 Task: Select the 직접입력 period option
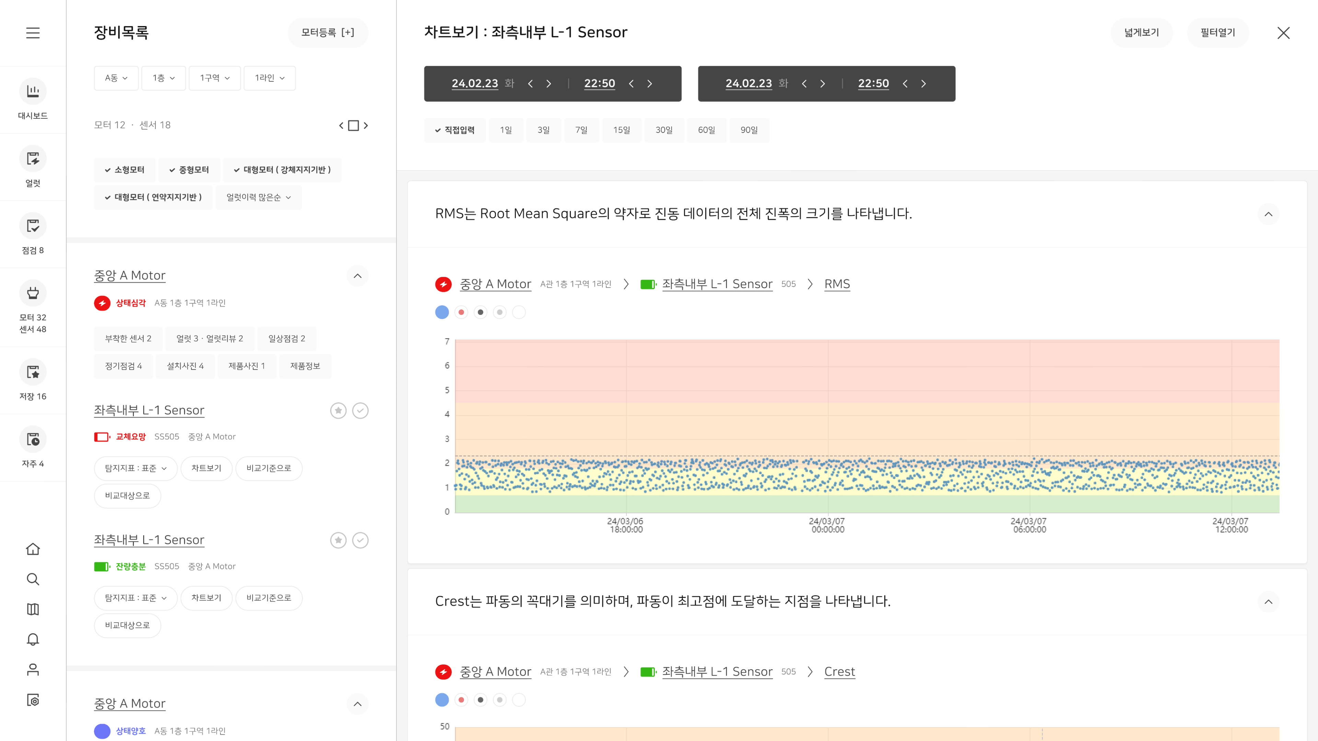[x=455, y=130]
